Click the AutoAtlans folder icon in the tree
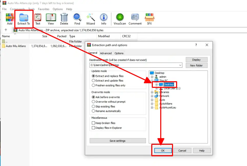The image size is (247, 166). pyautogui.click(x=156, y=104)
